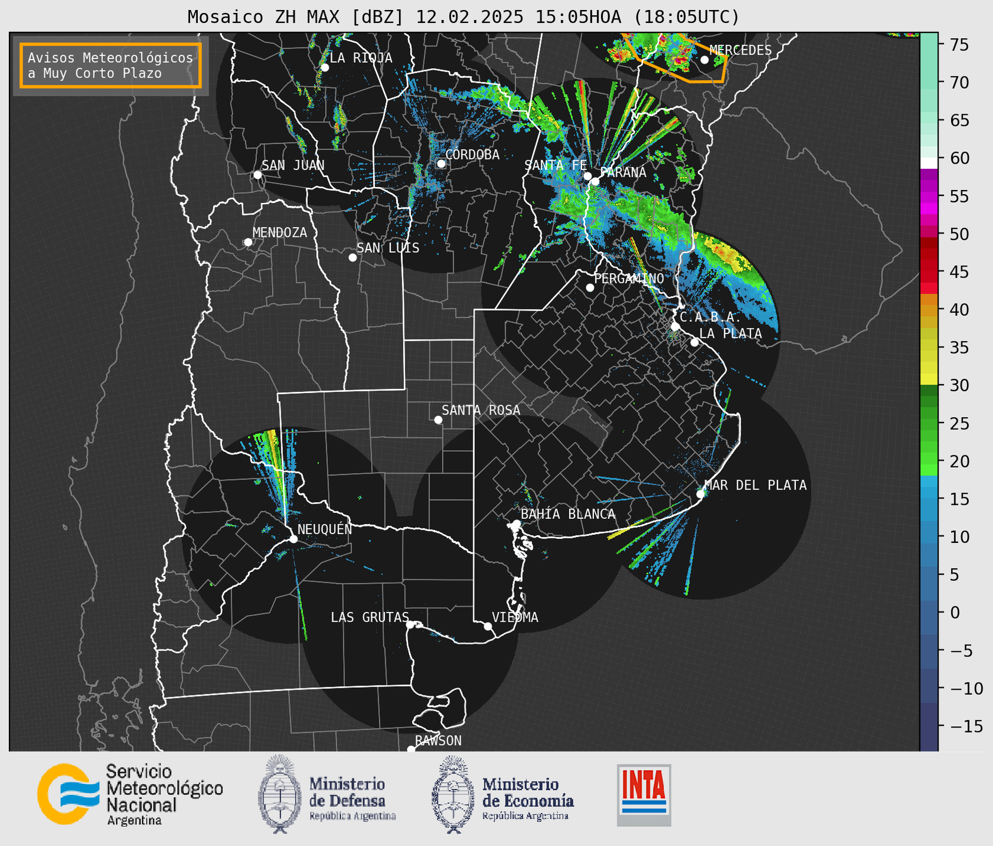Click the INTA logo
993x846 pixels.
tap(644, 795)
